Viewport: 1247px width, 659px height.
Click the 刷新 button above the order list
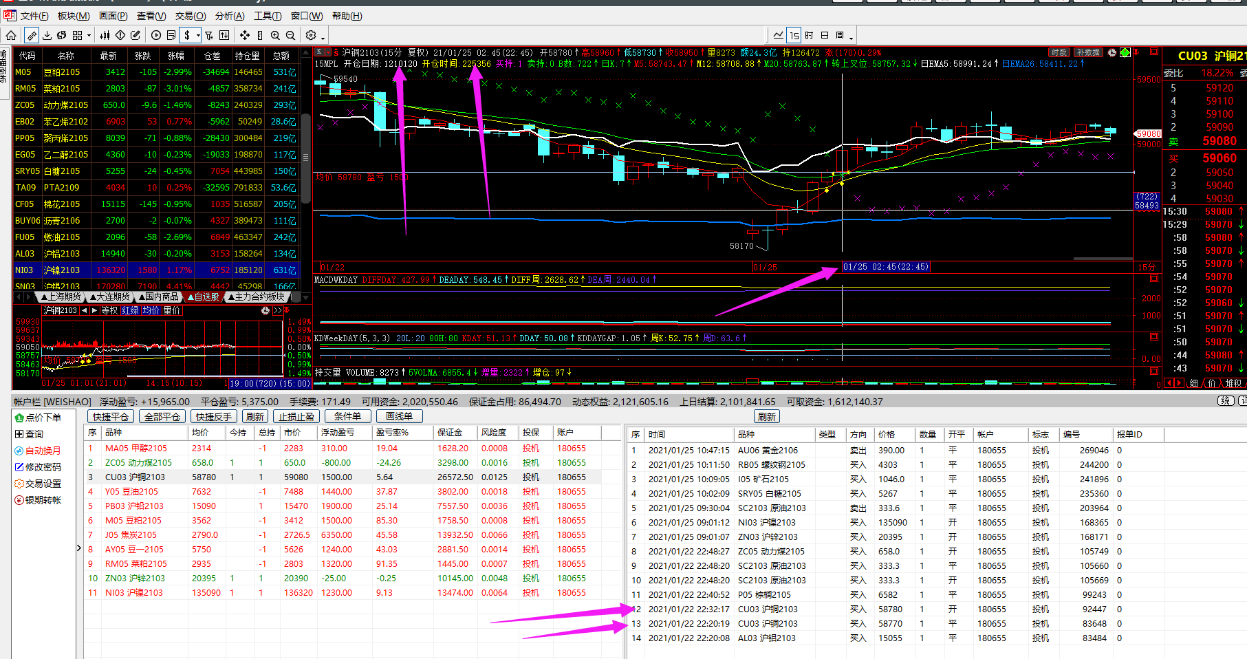pyautogui.click(x=767, y=416)
